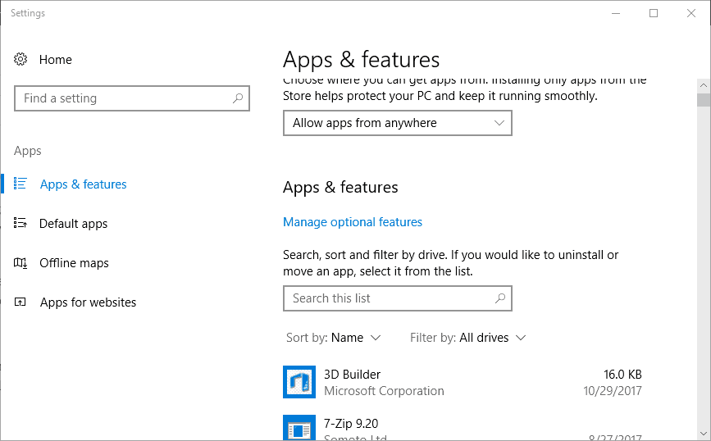Click the Offline maps icon
Screen dimensions: 711x441
(x=21, y=262)
